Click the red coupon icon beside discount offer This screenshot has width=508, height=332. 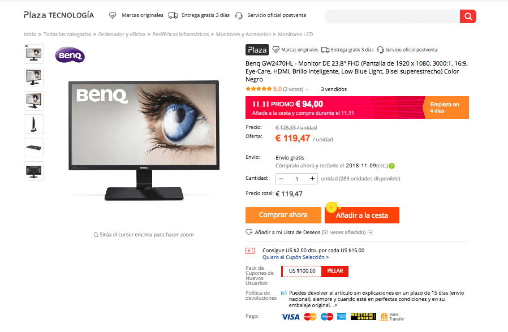250,251
